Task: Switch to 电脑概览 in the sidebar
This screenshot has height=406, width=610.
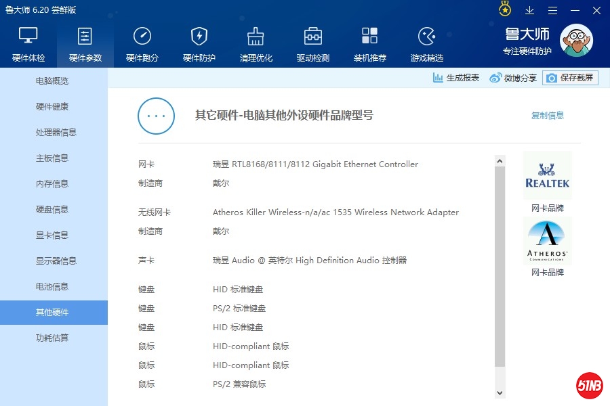Action: coord(52,81)
